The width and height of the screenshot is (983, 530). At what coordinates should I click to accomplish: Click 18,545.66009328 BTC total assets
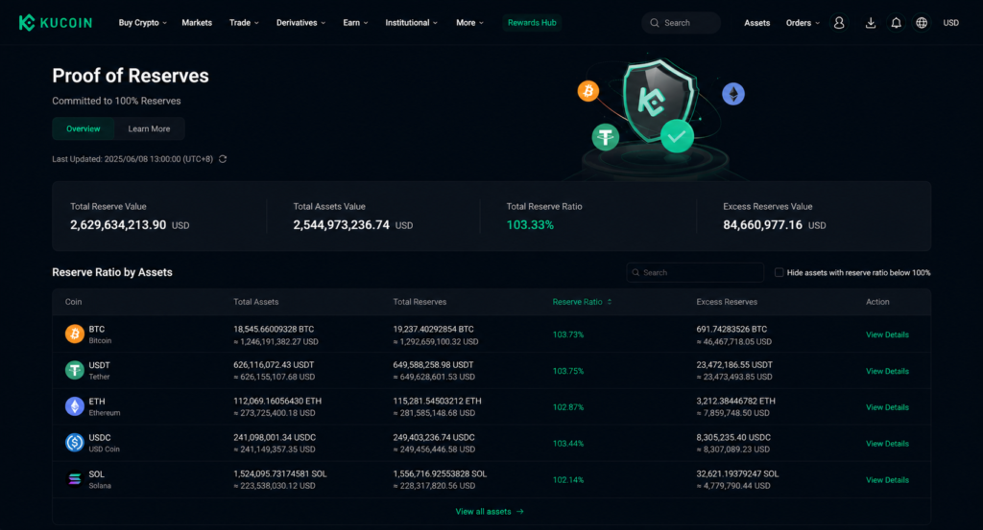point(274,329)
